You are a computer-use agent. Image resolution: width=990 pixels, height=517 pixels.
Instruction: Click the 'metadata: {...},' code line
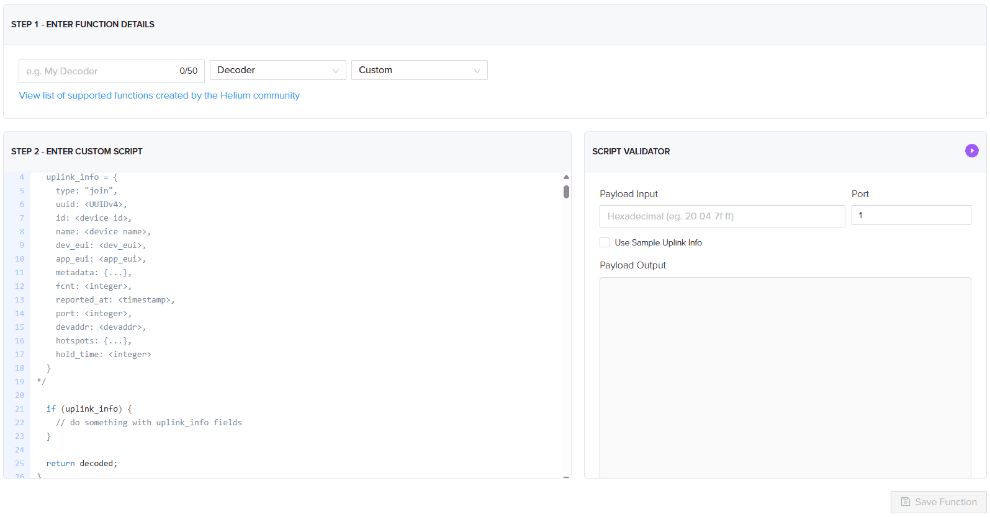pyautogui.click(x=94, y=272)
